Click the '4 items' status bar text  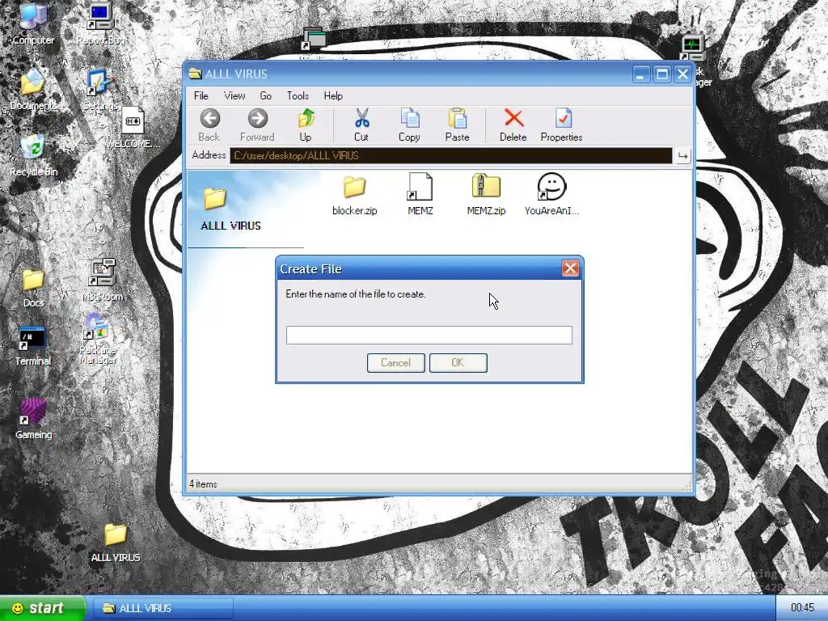pos(203,484)
